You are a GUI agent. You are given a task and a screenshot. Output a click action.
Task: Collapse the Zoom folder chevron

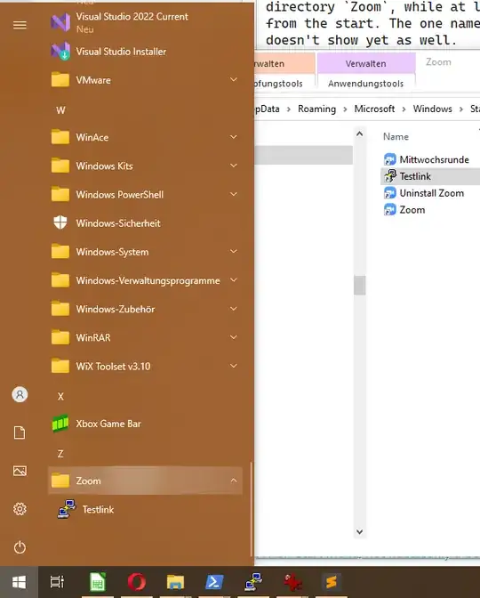pos(234,481)
